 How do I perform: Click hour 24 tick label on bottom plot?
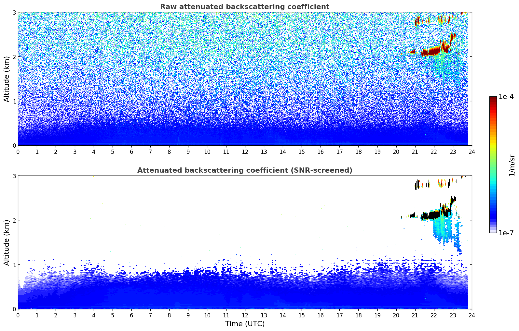point(472,315)
